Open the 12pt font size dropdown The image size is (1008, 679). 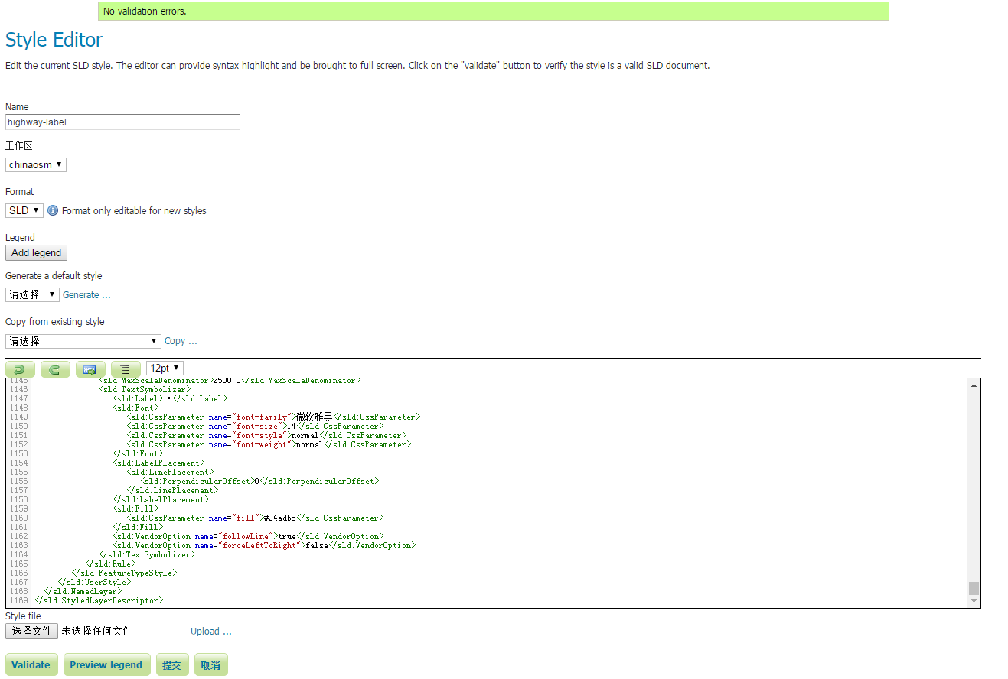click(x=165, y=369)
